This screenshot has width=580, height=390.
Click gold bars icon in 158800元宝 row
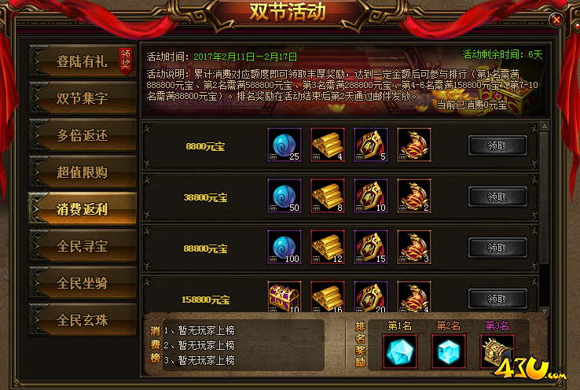(328, 296)
